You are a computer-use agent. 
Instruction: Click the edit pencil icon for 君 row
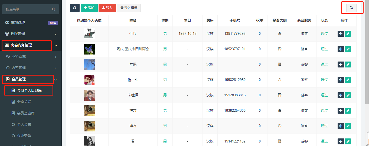(x=348, y=141)
